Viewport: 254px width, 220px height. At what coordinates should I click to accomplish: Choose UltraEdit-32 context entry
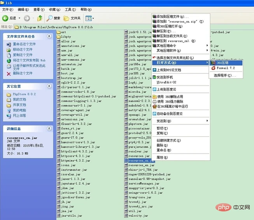[180, 82]
